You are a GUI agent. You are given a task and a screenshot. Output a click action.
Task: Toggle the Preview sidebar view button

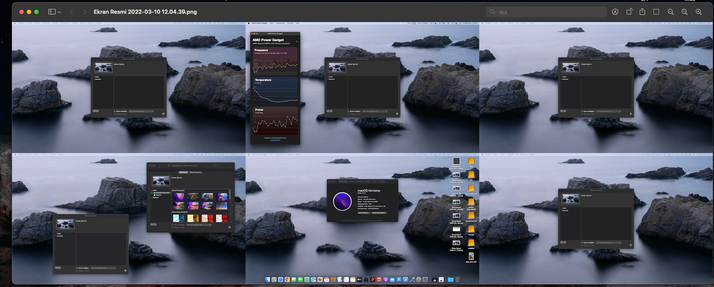click(x=52, y=12)
